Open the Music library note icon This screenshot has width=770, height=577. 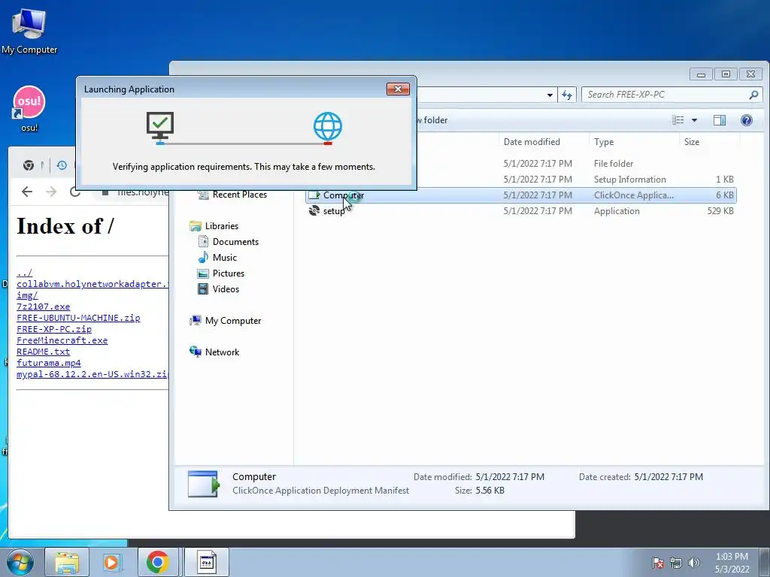tap(203, 258)
